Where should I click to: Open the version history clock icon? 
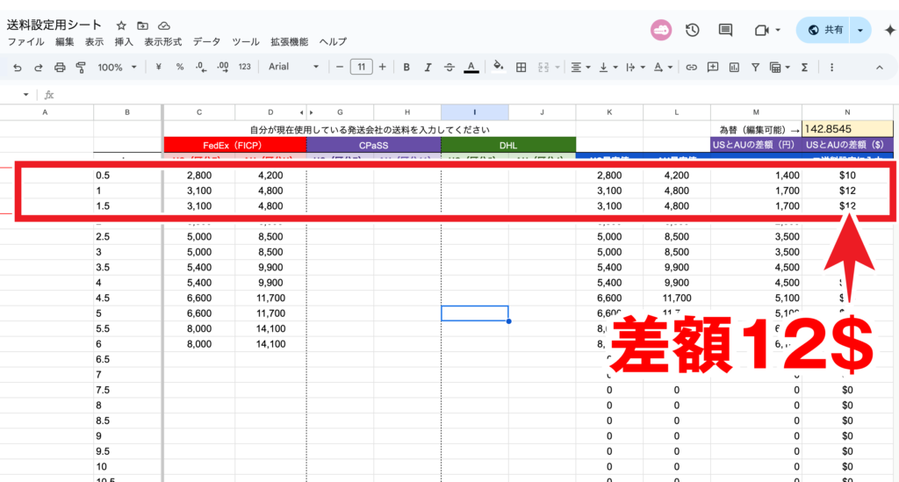point(692,30)
